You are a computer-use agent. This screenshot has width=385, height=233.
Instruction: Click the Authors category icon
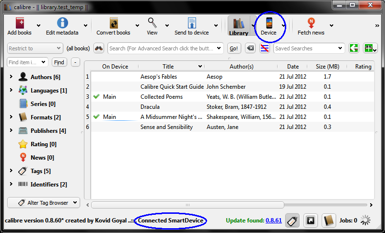pyautogui.click(x=23, y=77)
